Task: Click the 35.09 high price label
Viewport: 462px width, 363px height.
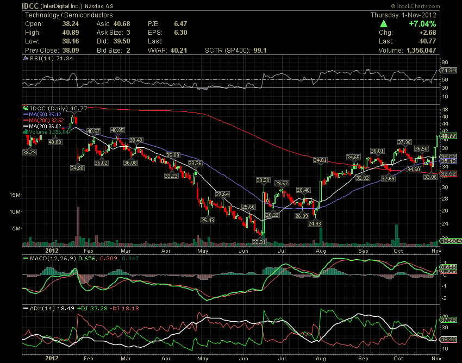Action: 173,155
